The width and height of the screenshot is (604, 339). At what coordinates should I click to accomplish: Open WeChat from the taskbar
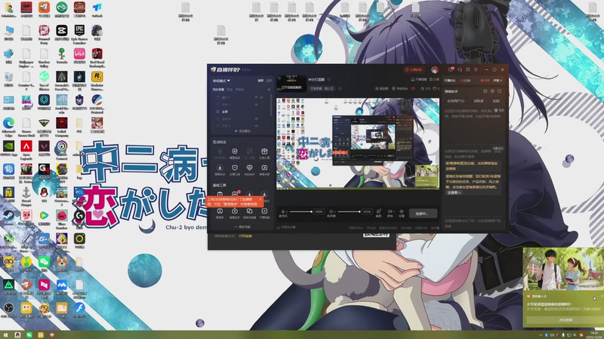(x=29, y=335)
